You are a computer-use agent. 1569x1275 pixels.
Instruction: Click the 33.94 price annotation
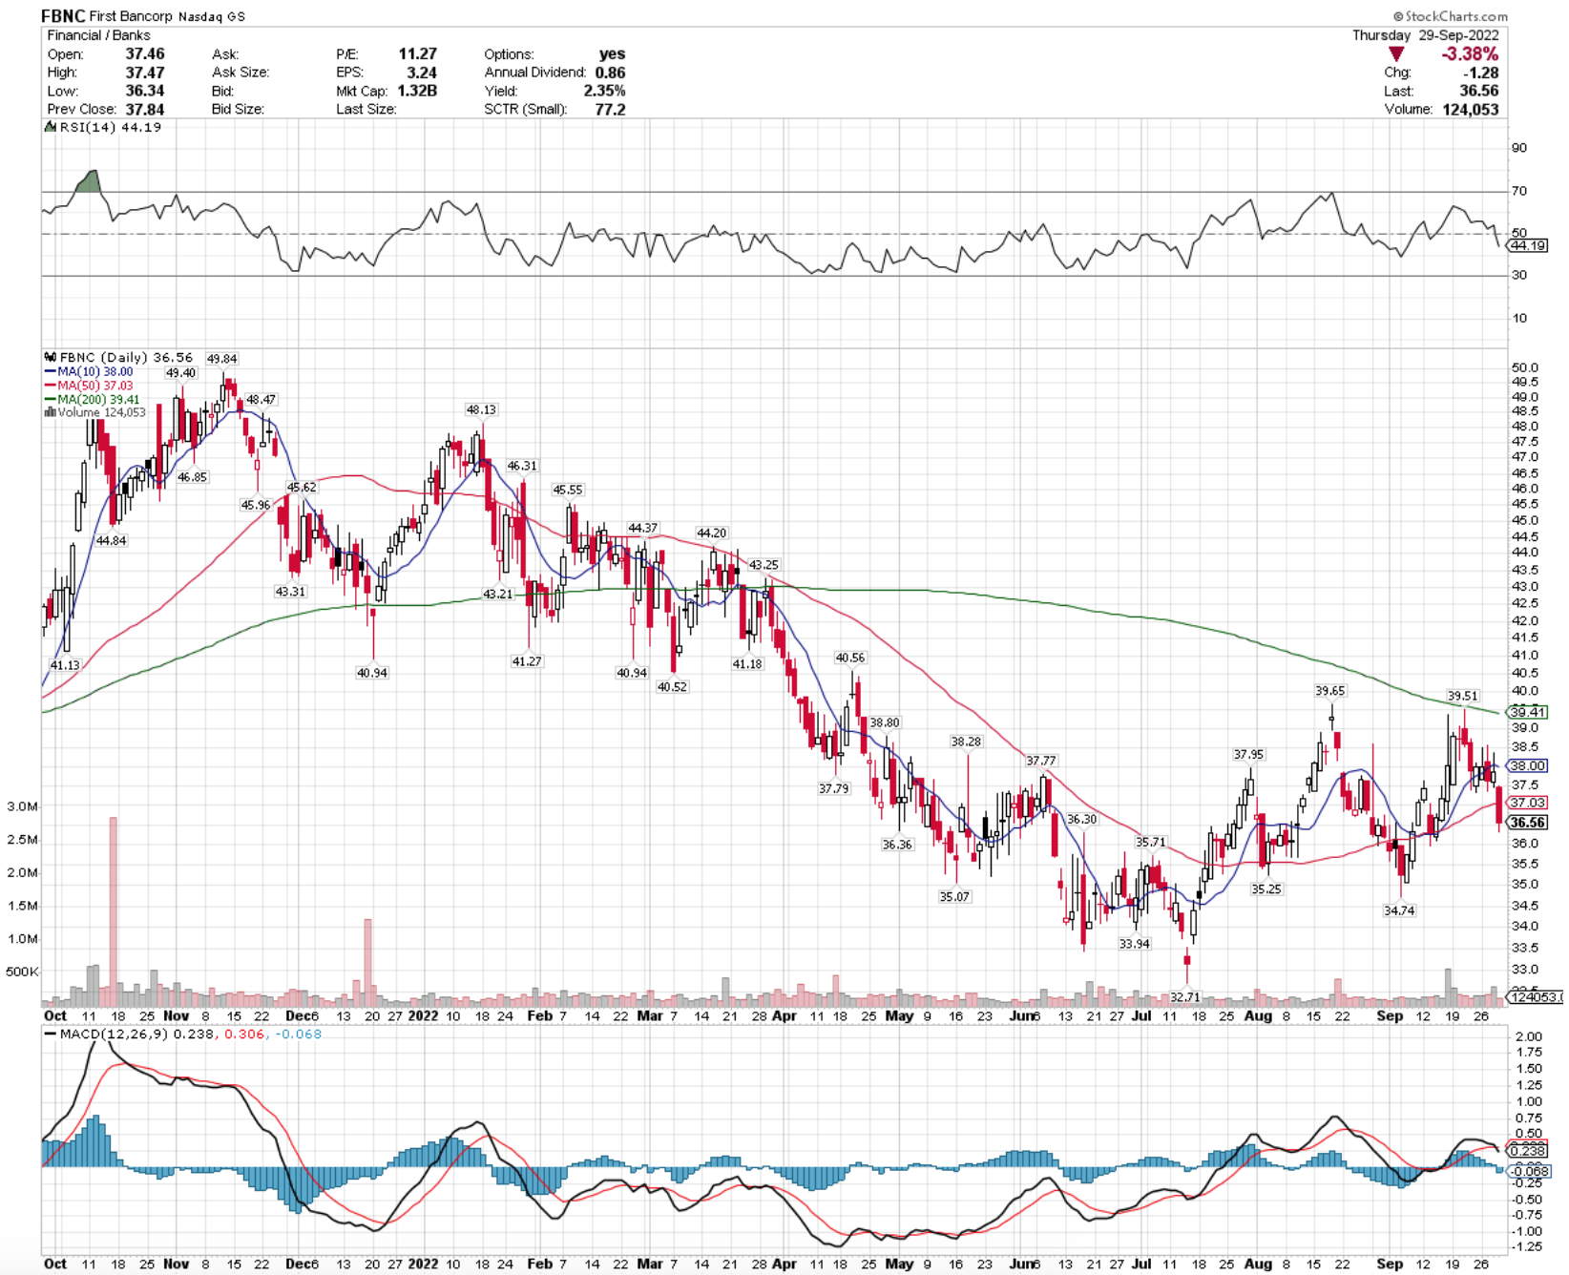click(1134, 944)
